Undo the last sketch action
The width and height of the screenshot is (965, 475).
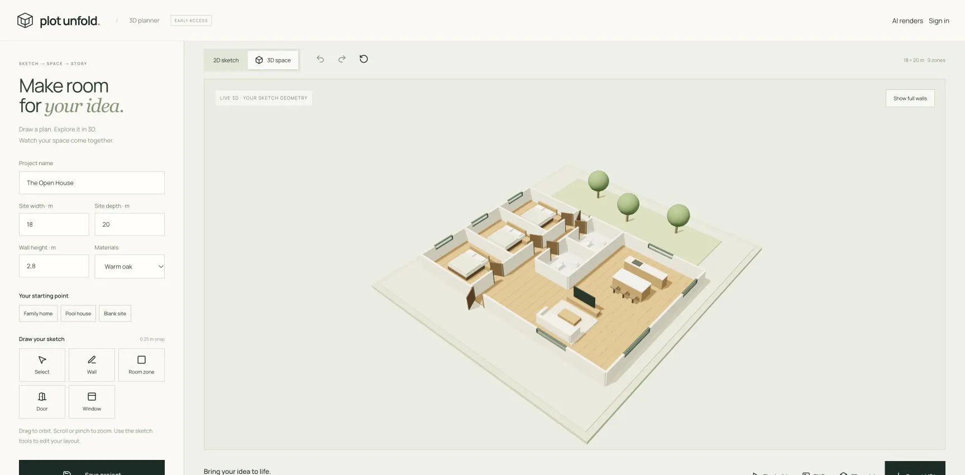point(321,59)
